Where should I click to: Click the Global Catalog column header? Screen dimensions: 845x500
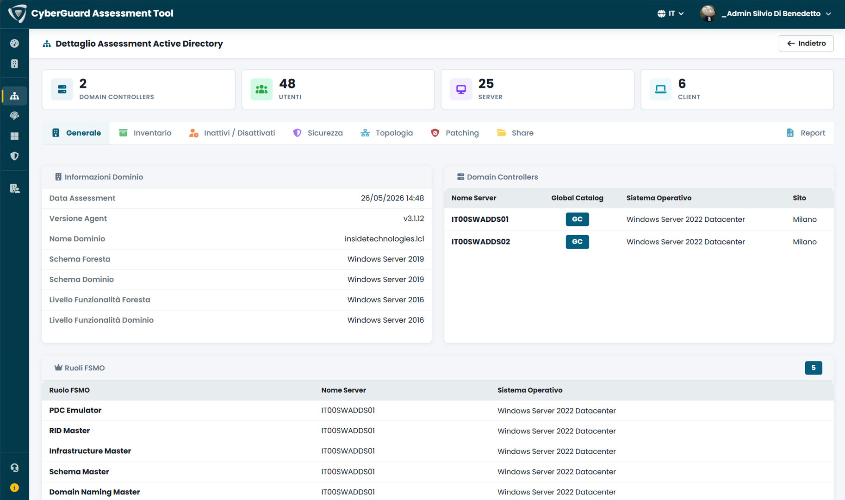coord(577,198)
